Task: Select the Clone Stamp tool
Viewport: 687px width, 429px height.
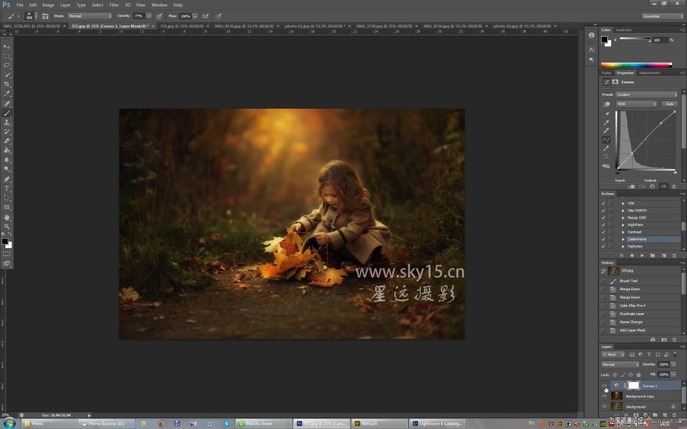Action: click(x=7, y=123)
